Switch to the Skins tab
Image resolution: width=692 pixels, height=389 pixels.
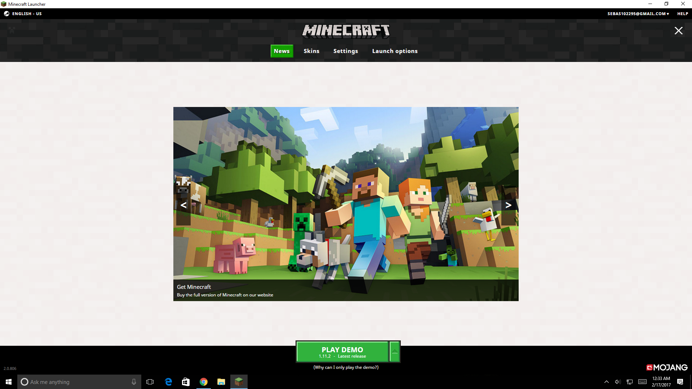311,51
